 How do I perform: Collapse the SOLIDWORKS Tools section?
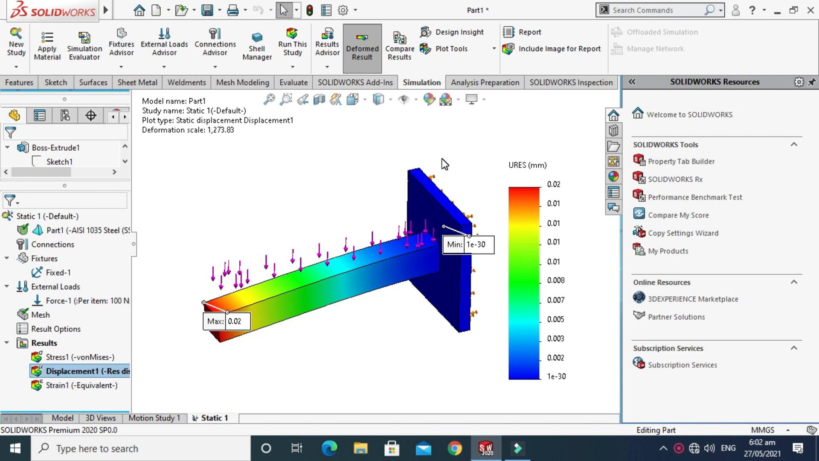[793, 145]
